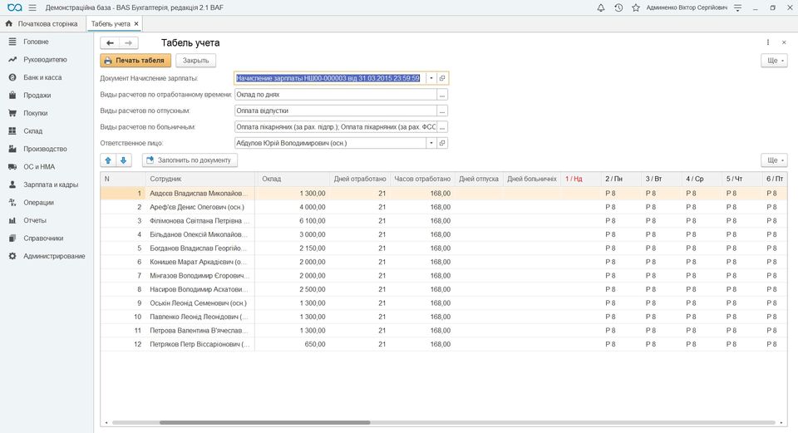This screenshot has width=798, height=433.
Task: Open Головне section
Action: (36, 42)
